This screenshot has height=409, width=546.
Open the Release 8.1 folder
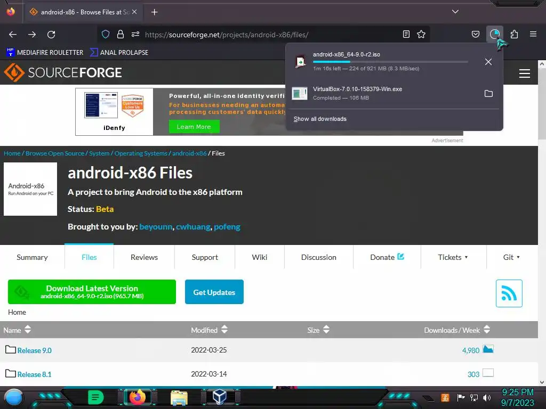[35, 374]
